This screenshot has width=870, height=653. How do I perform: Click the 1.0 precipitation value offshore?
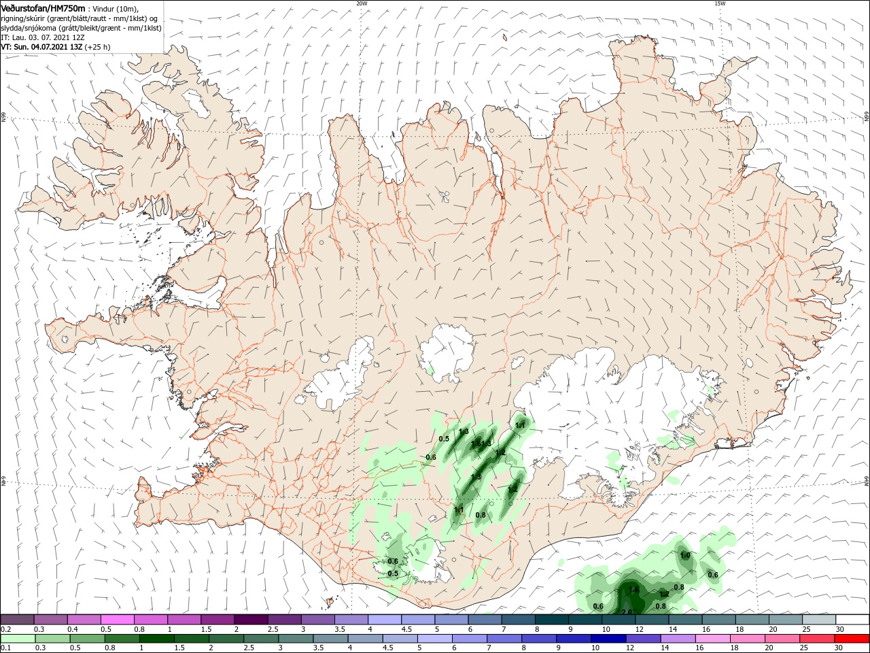click(685, 556)
